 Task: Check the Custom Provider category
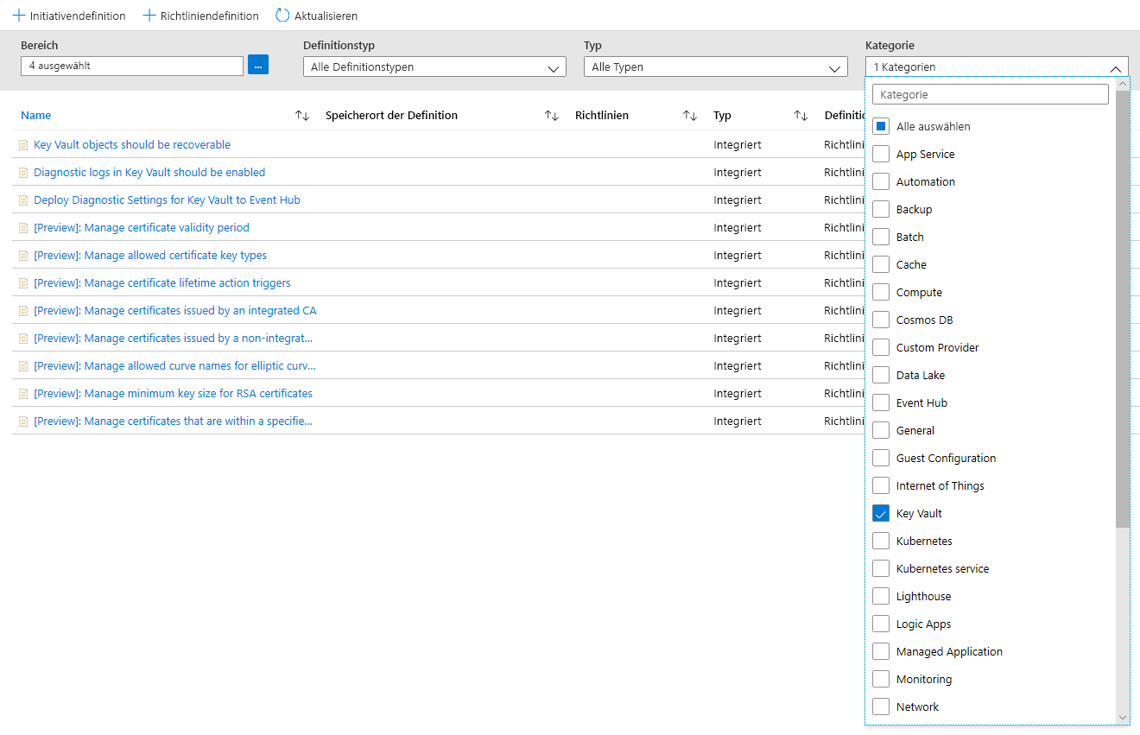click(881, 347)
